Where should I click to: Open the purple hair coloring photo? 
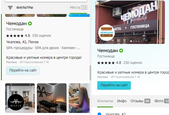(79, 98)
